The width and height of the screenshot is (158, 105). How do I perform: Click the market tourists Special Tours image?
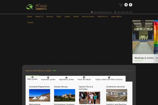[x=90, y=98]
